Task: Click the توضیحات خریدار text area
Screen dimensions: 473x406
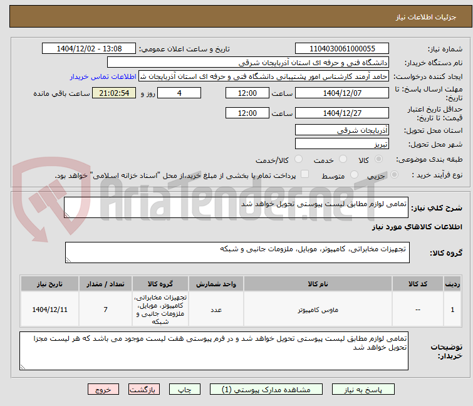Action: pyautogui.click(x=214, y=351)
